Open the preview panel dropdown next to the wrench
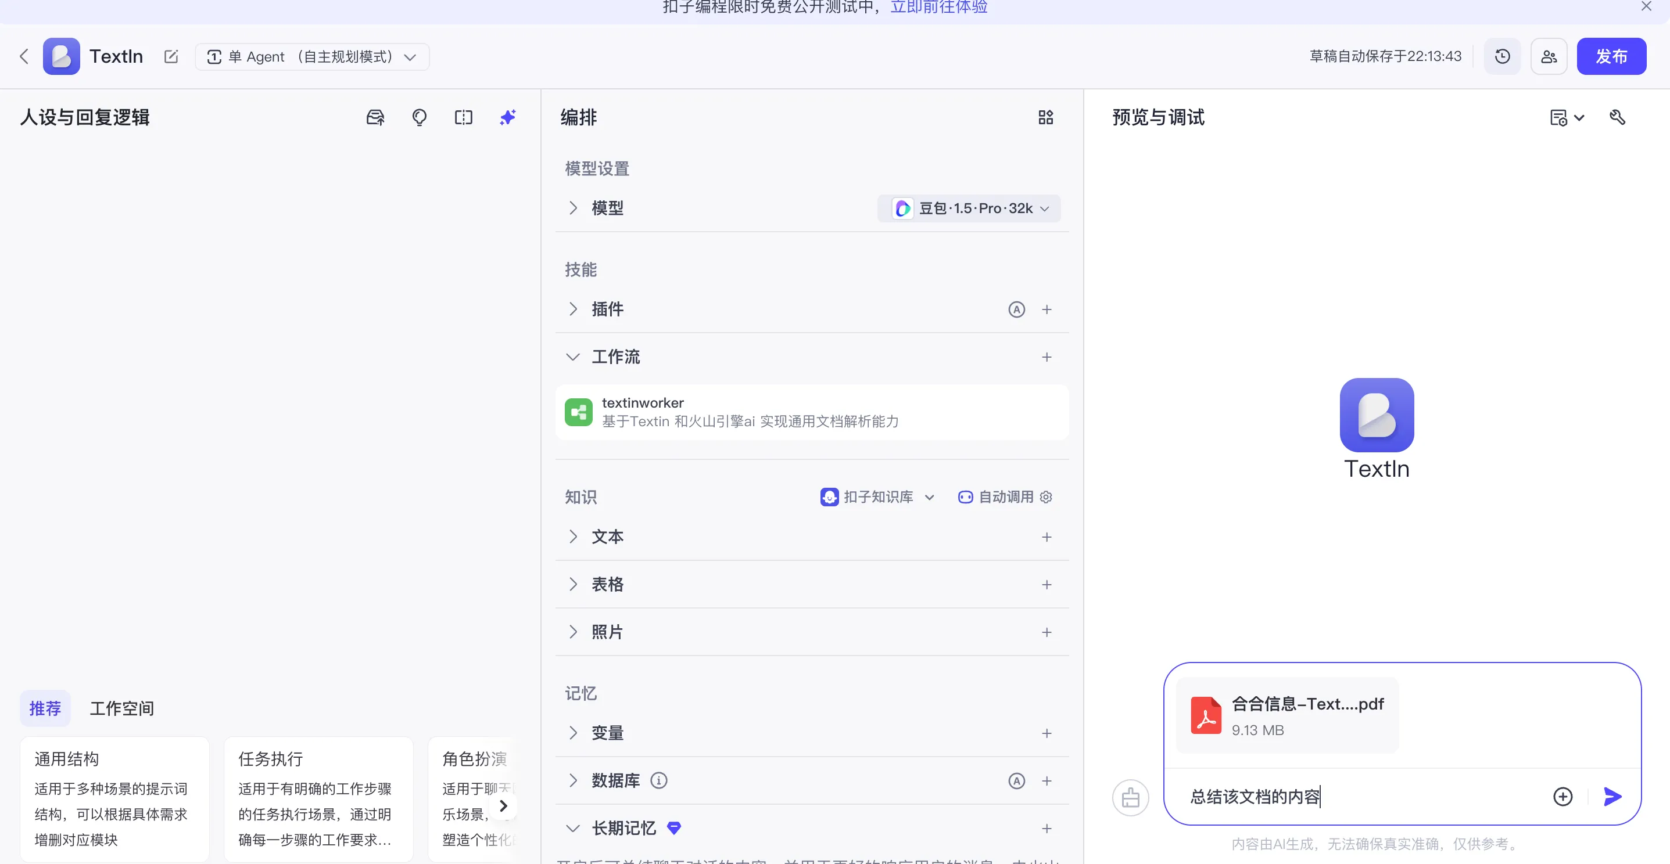This screenshot has height=864, width=1670. click(1566, 117)
